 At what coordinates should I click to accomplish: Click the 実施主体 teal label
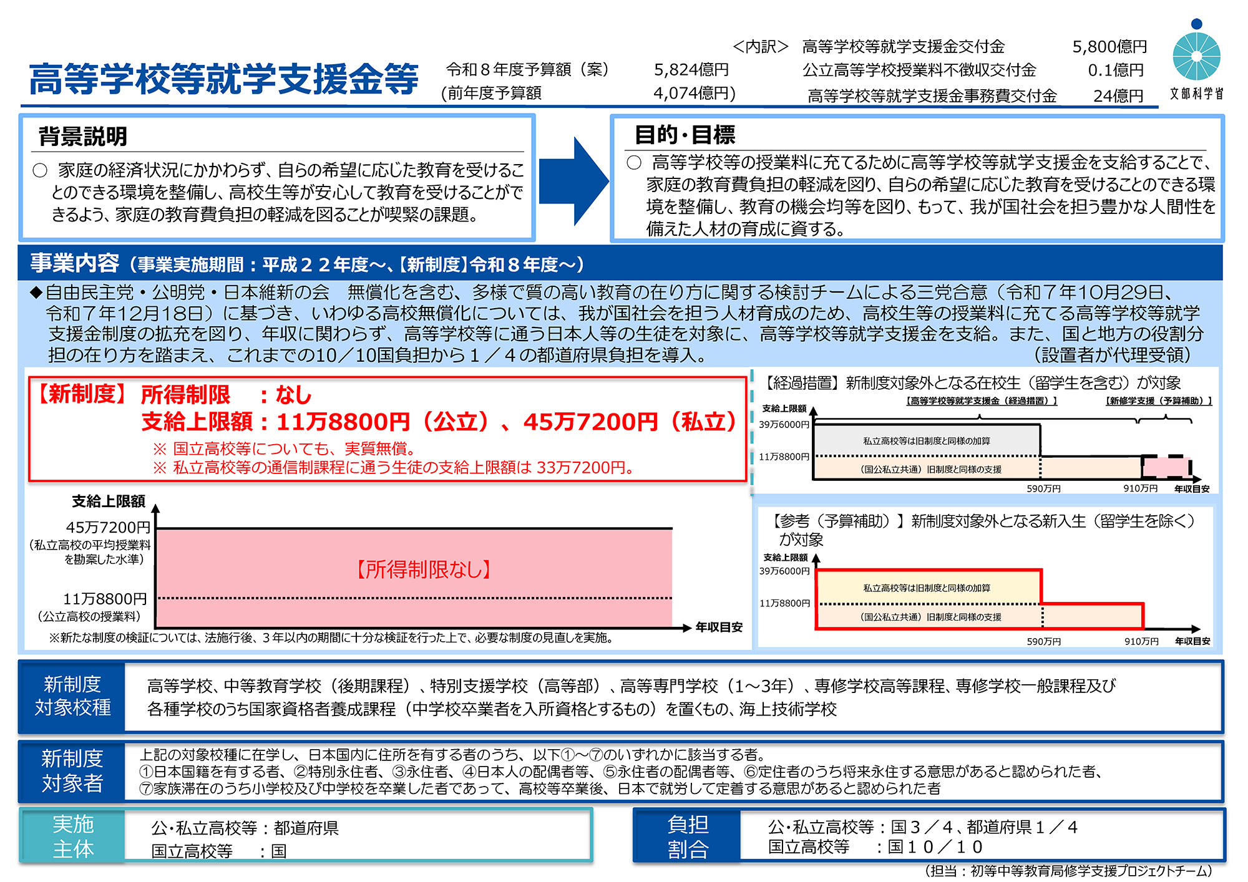(x=72, y=836)
